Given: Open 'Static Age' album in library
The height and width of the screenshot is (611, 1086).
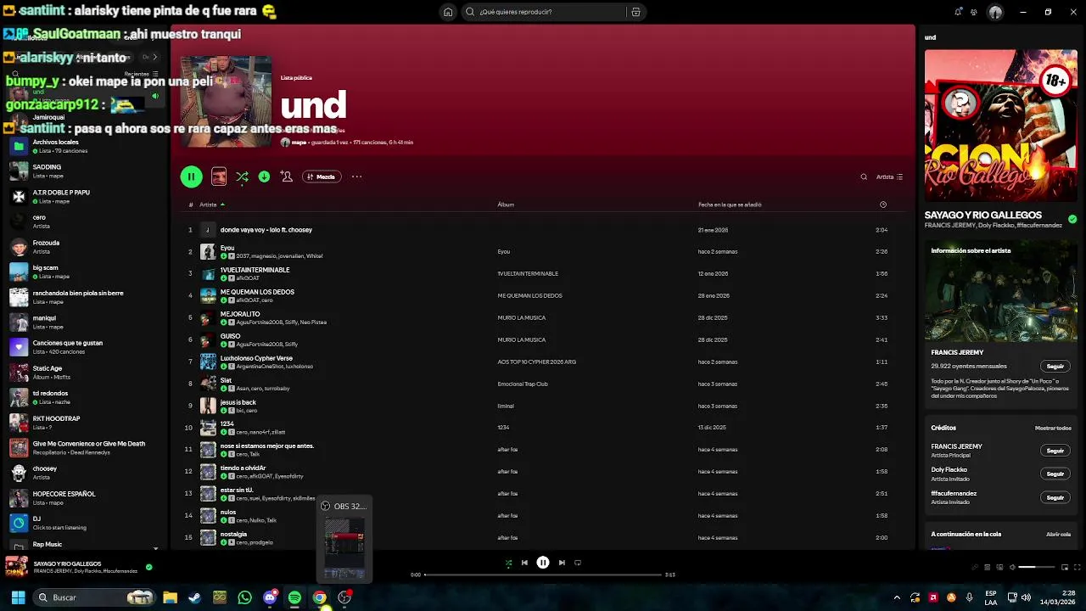Looking at the screenshot, I should [x=85, y=372].
